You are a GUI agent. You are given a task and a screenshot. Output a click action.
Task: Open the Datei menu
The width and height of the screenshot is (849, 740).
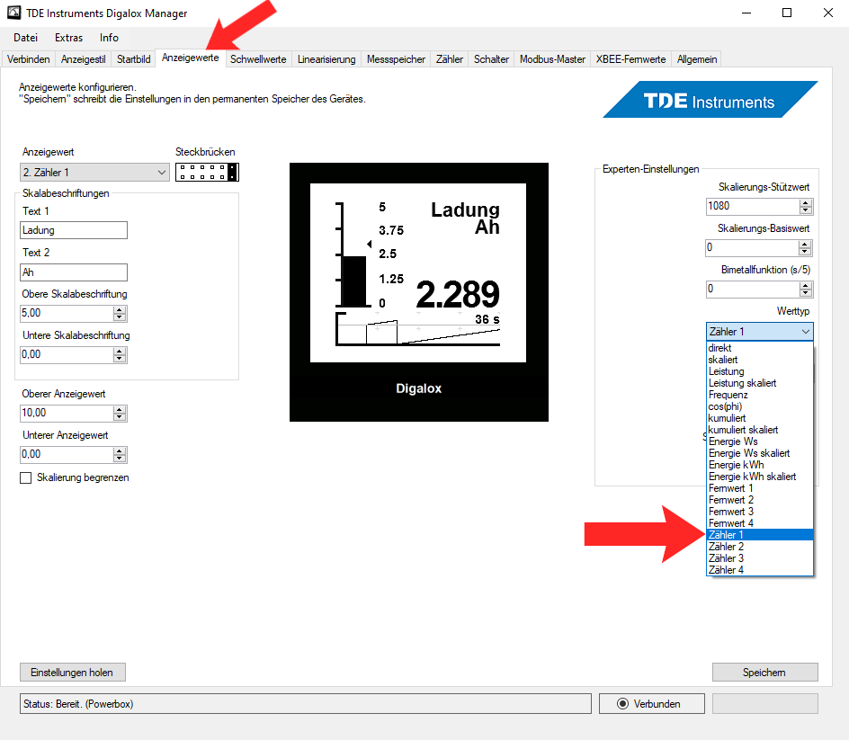25,38
